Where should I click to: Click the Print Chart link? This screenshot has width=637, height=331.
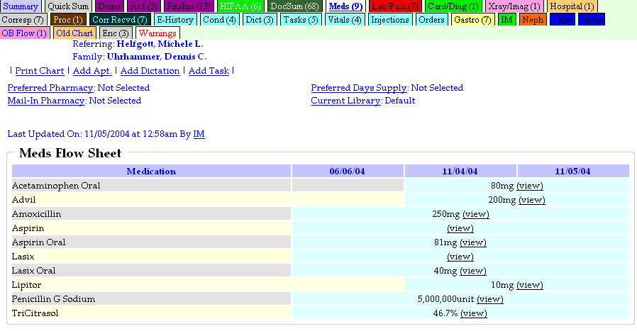[x=40, y=71]
